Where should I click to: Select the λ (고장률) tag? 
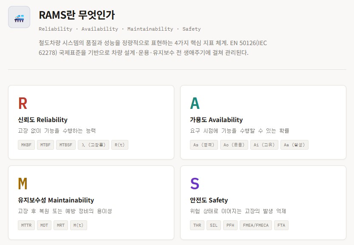click(x=93, y=145)
